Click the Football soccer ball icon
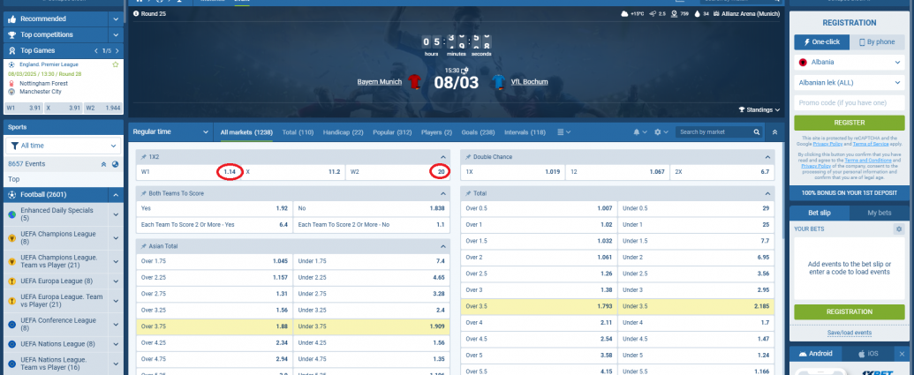The width and height of the screenshot is (914, 375). pyautogui.click(x=12, y=194)
